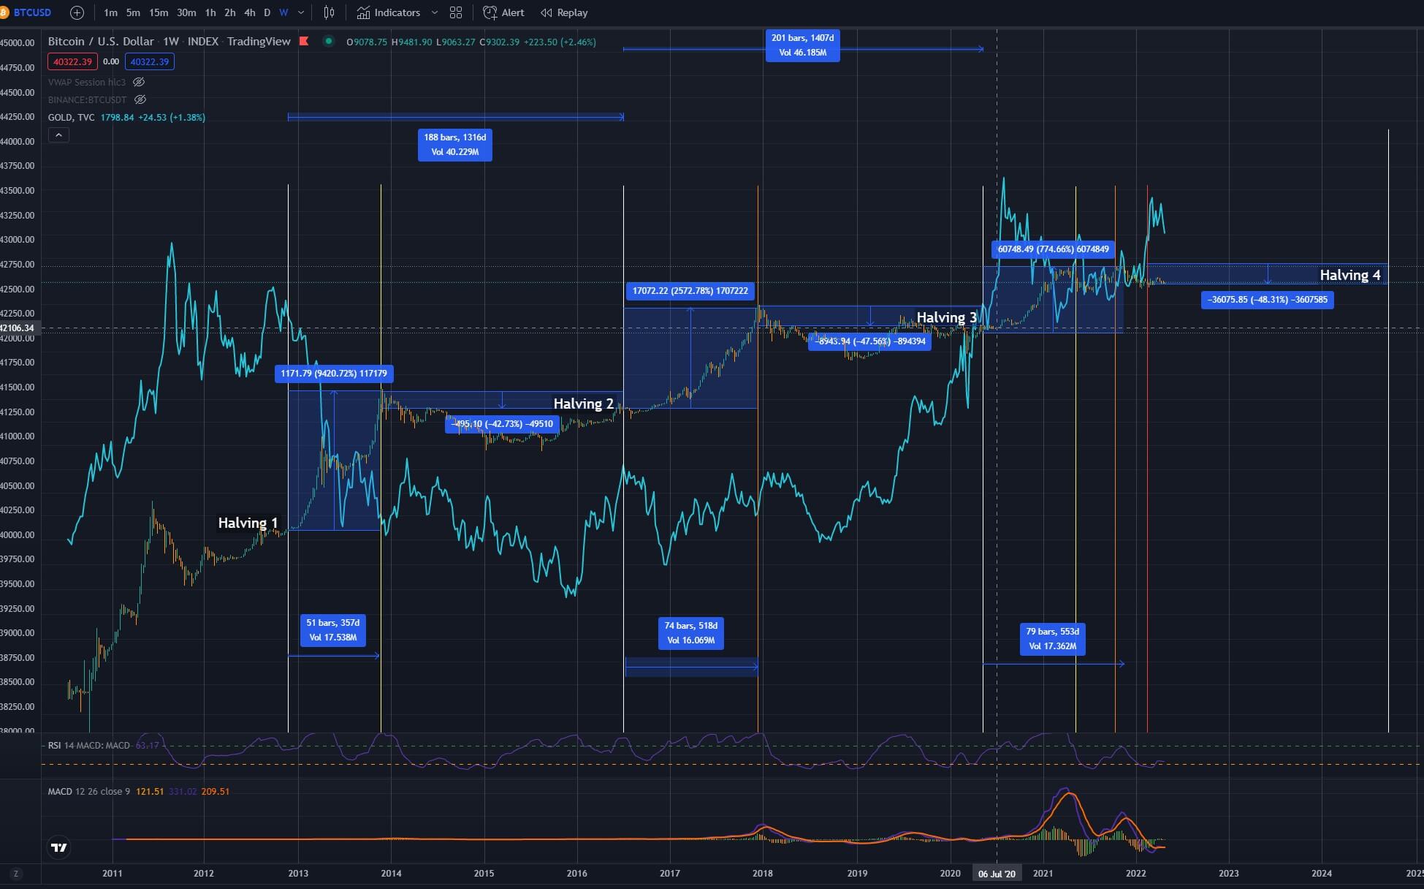Select the 201 bars, 1407d date range label
This screenshot has width=1424, height=889.
pyautogui.click(x=802, y=45)
